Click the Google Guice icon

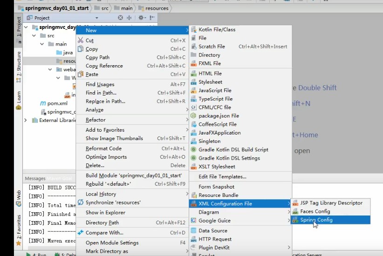pyautogui.click(x=193, y=221)
